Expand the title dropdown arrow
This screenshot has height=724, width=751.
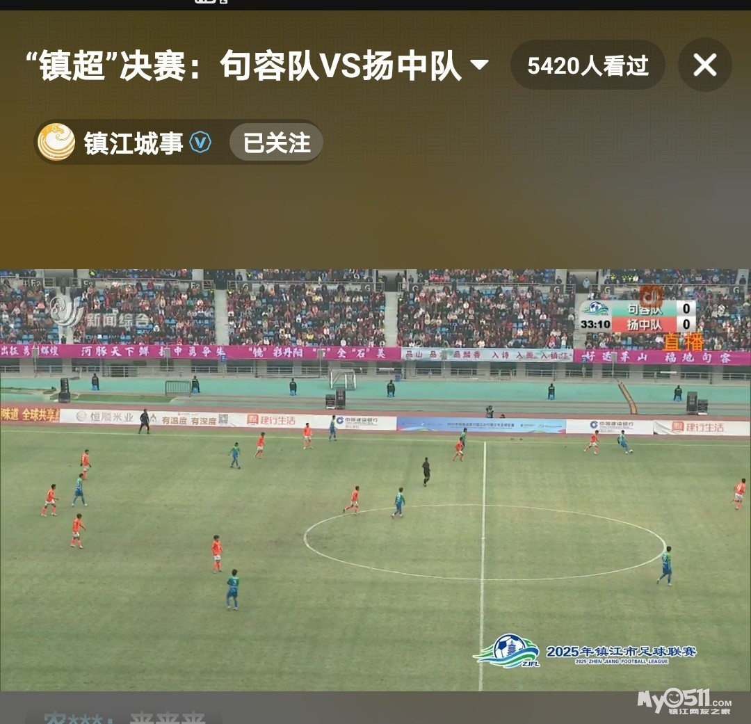[479, 64]
